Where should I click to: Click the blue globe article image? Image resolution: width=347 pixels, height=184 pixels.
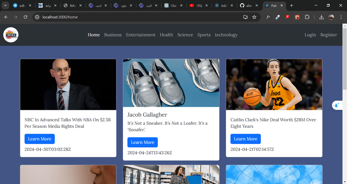274,175
